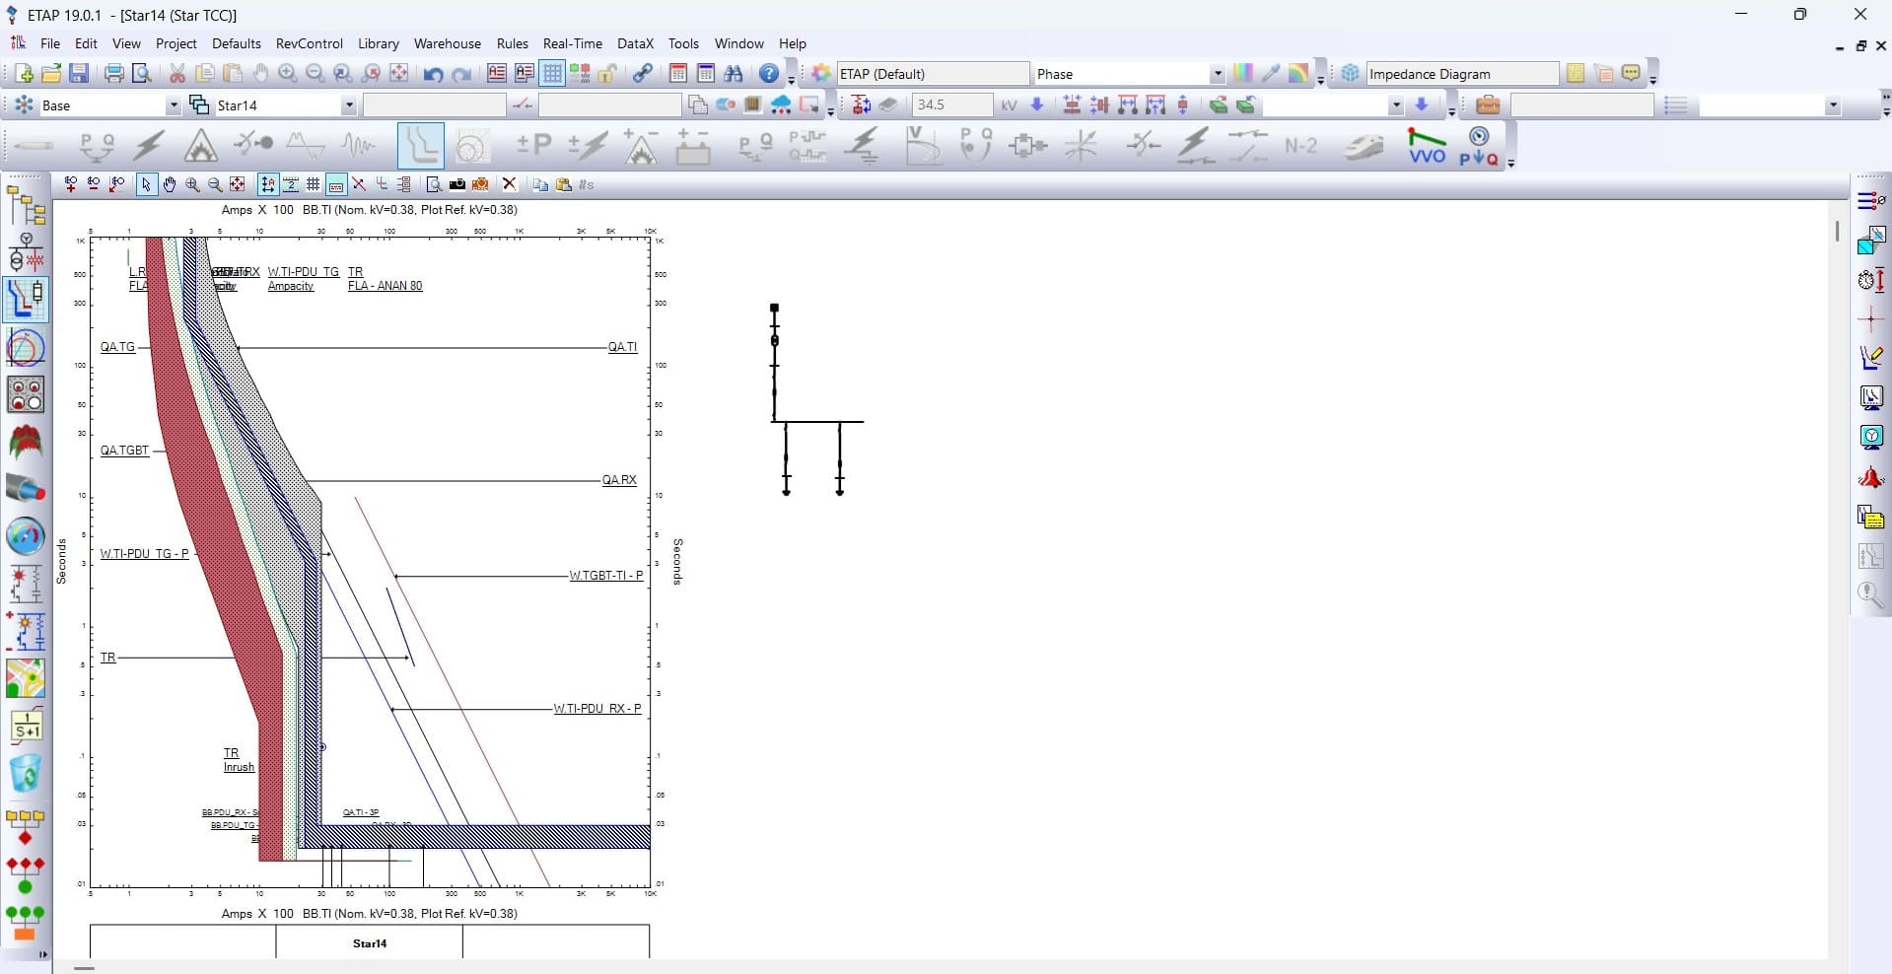
Task: Open the Star protection coordination mode icon
Action: (421, 146)
